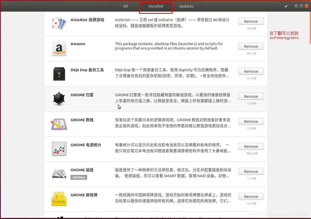Click the 348.2 kB size label
Viewport: 311px width, 219px height.
pos(252,153)
